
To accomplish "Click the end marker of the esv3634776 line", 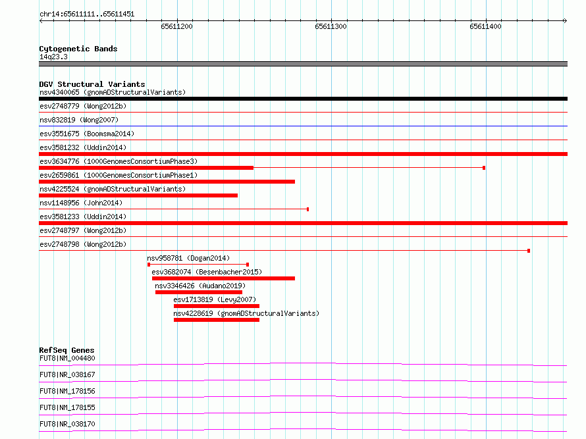I will (484, 168).
